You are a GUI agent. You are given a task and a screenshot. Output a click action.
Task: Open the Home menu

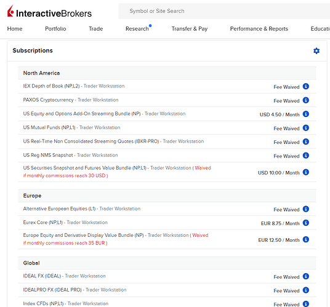tap(15, 29)
